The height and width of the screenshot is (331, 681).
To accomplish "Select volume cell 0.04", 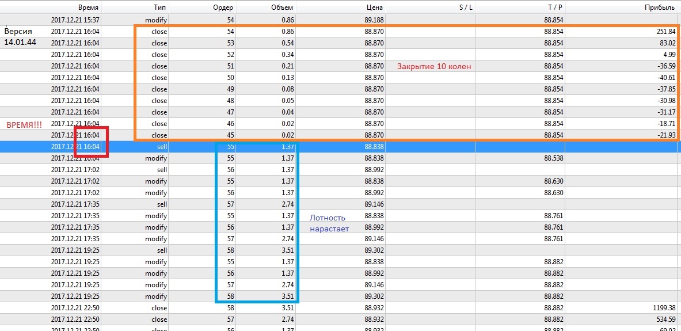I will tap(287, 112).
